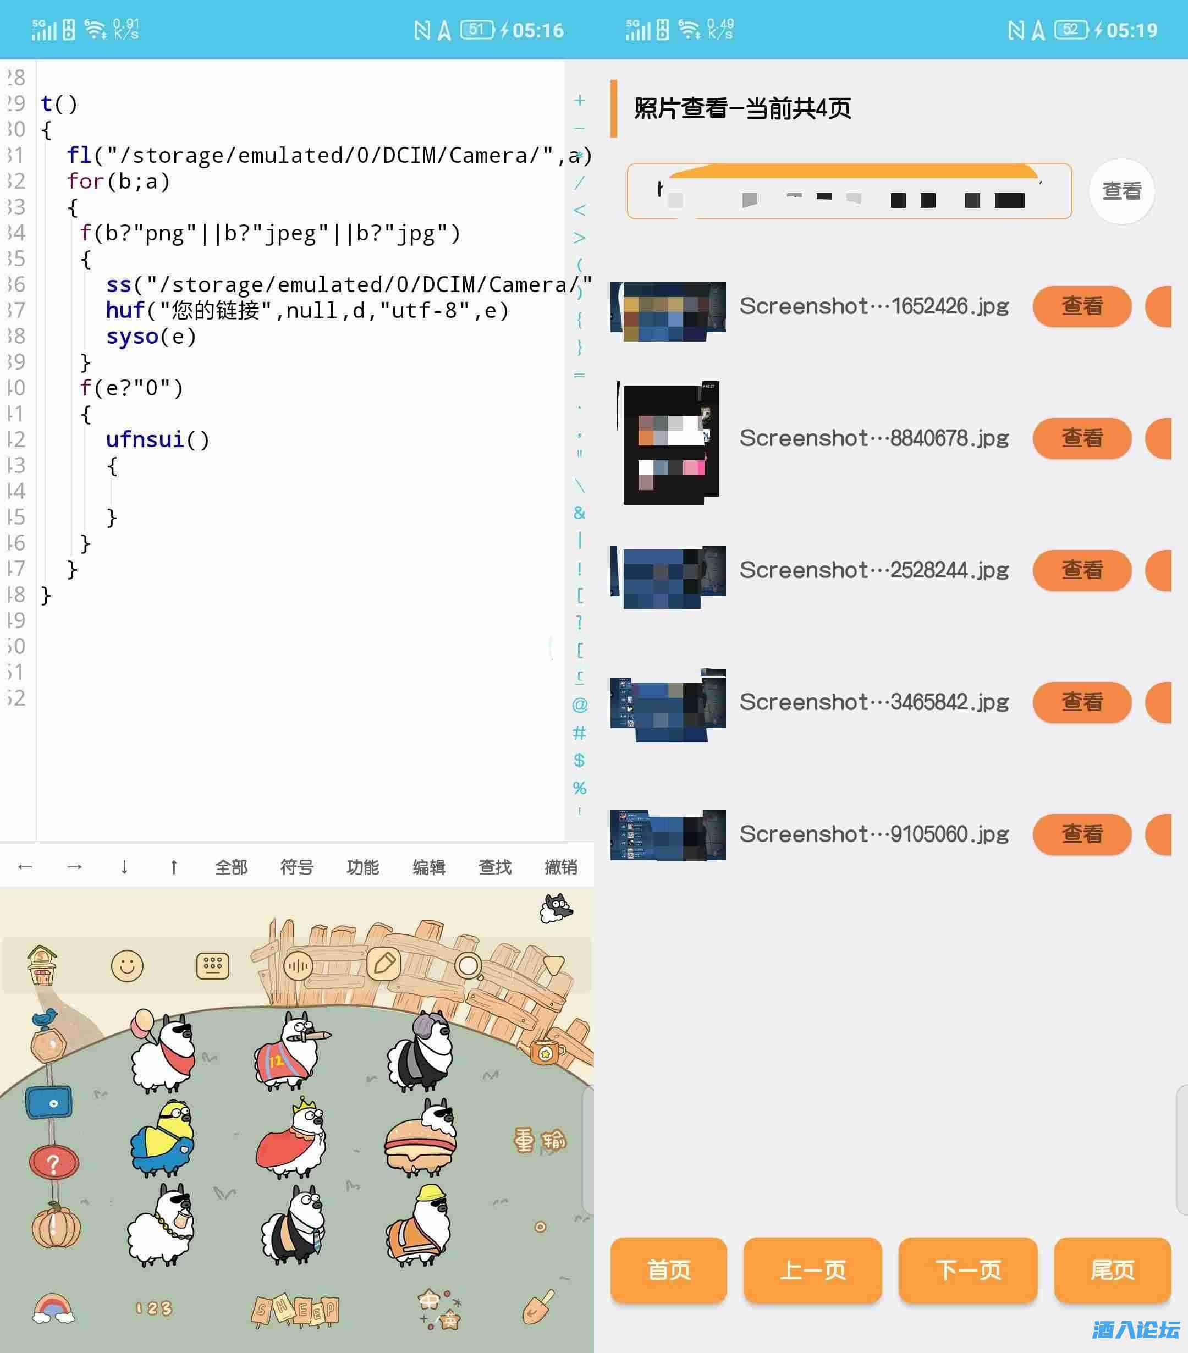Open thumbnail of Screenshot…8840678.jpg
This screenshot has height=1353, width=1188.
[x=668, y=442]
